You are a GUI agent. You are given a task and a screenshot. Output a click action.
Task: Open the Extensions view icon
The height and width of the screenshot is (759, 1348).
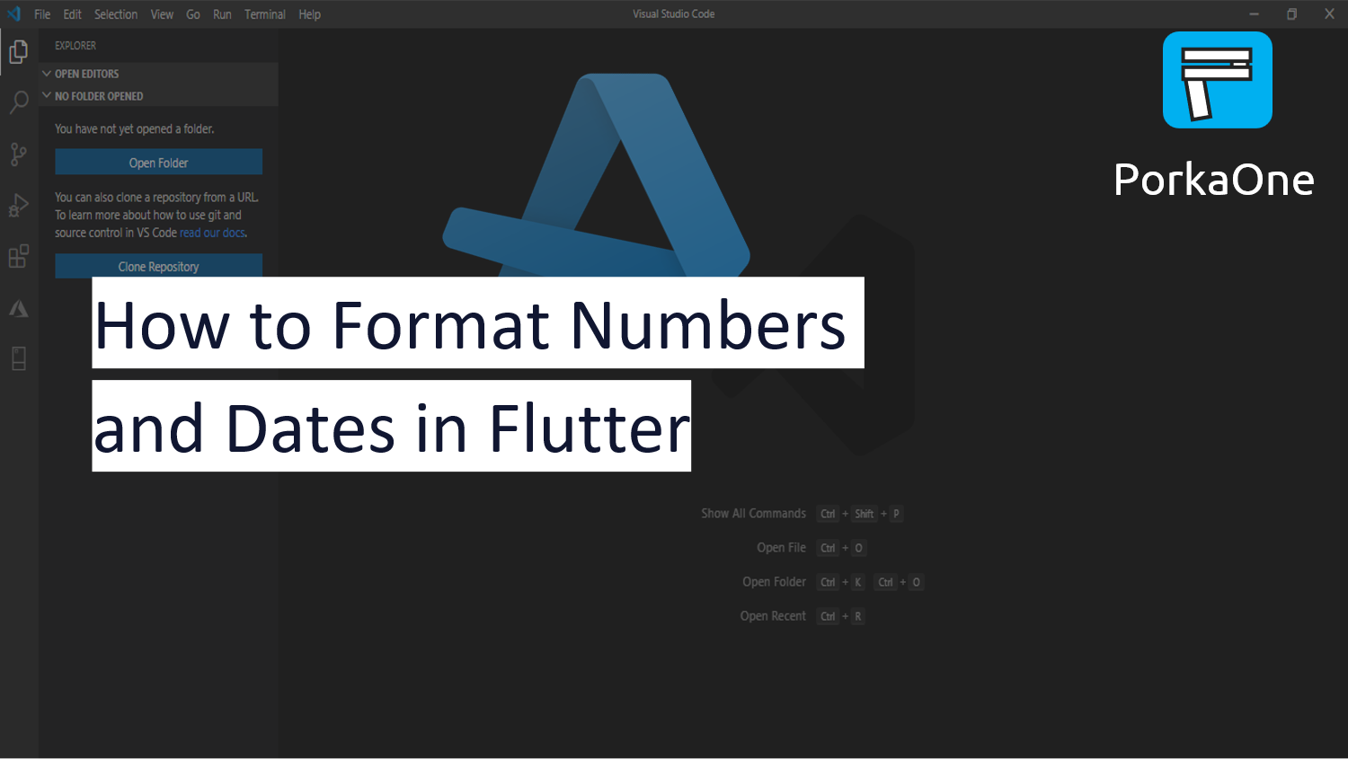18,257
